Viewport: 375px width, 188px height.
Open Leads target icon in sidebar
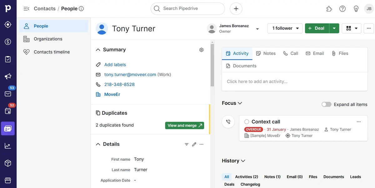click(8, 24)
